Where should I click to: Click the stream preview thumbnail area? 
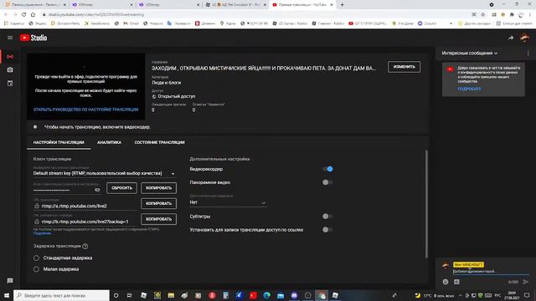point(85,86)
